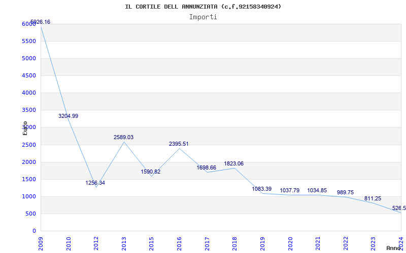Click the 5000 y-axis tick label

pyautogui.click(x=29, y=58)
